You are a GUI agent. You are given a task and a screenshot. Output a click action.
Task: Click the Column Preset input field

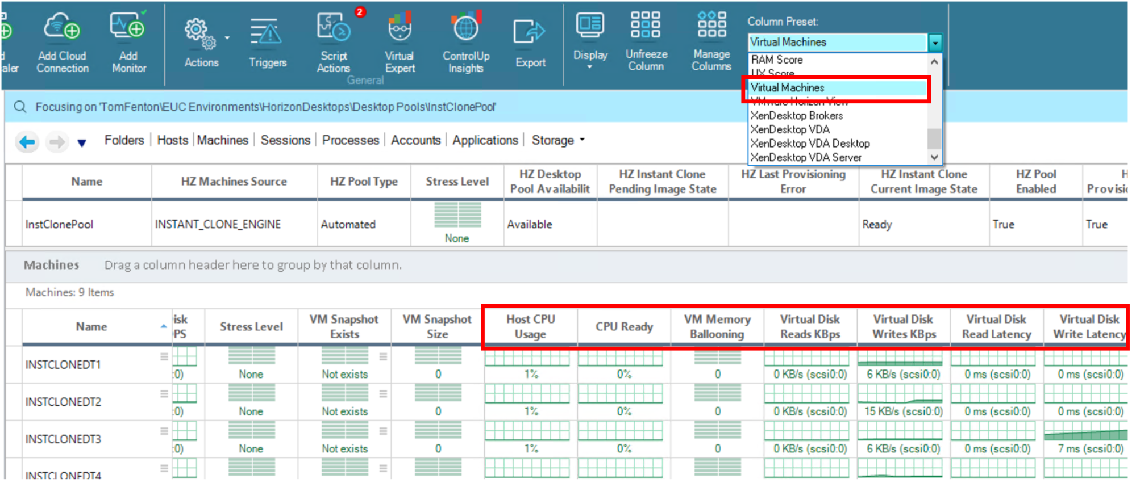tap(838, 43)
